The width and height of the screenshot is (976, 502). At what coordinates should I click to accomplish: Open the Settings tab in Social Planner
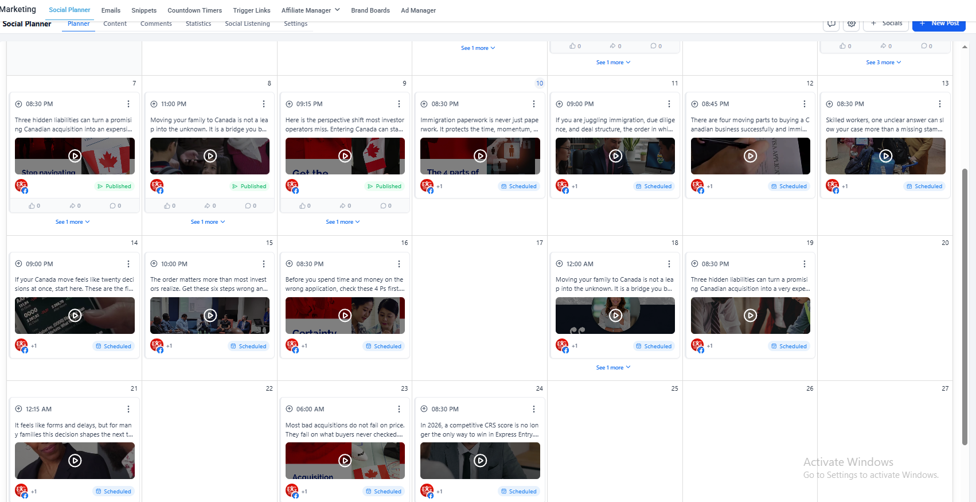296,24
